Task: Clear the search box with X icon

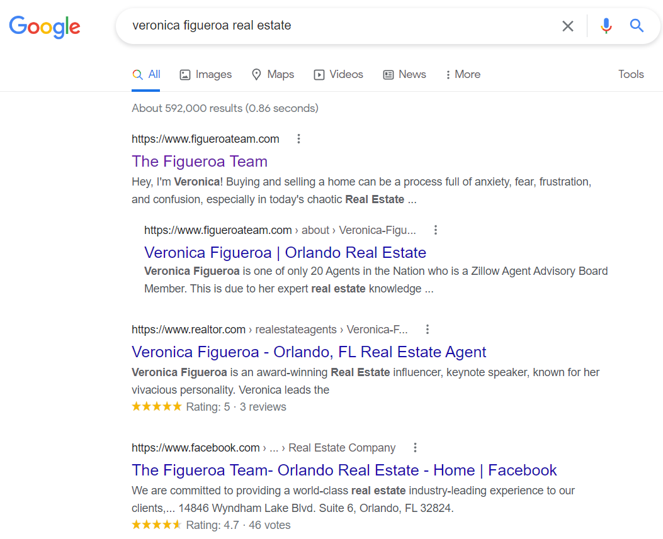Action: pyautogui.click(x=567, y=26)
